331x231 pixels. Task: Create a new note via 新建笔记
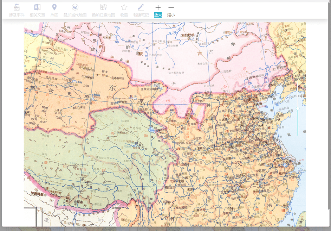tap(141, 11)
